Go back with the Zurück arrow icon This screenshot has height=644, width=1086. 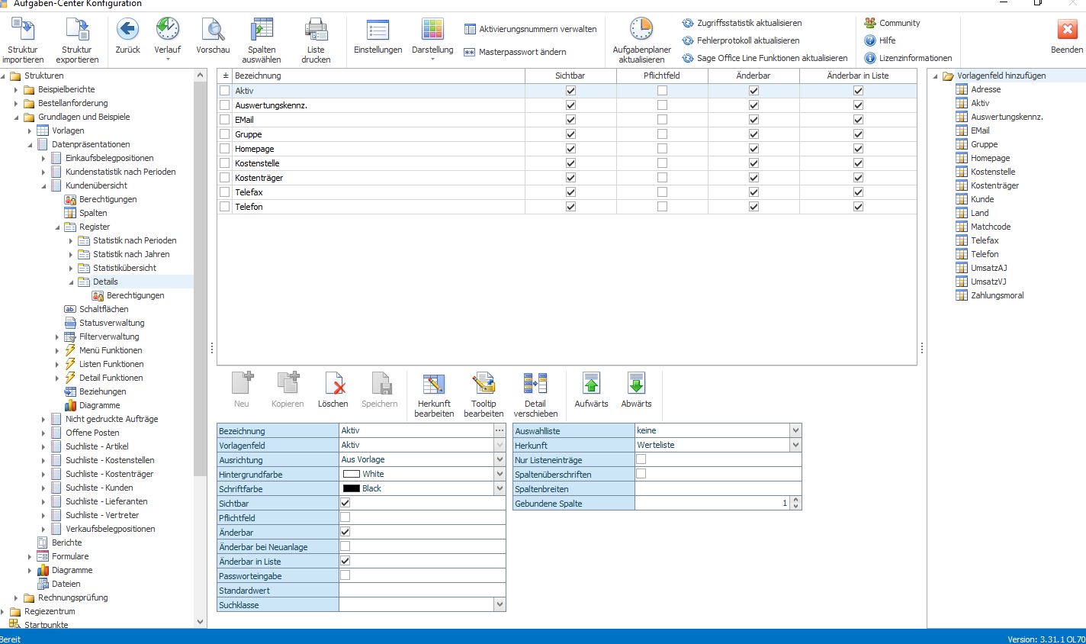127,29
